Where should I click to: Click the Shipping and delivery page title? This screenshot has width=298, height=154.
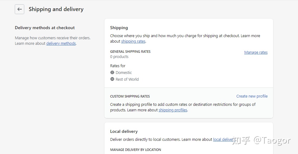click(56, 9)
